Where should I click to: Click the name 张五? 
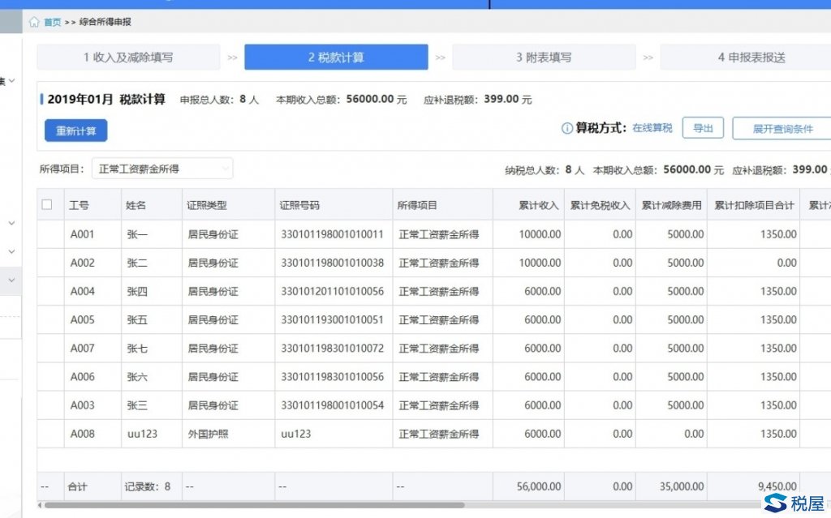pos(137,320)
